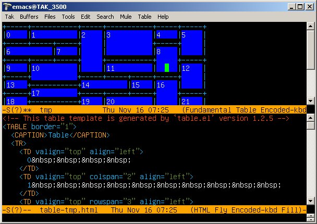Screen dimensions: 317x224
Task: Open the Tools menu
Action: 68,17
